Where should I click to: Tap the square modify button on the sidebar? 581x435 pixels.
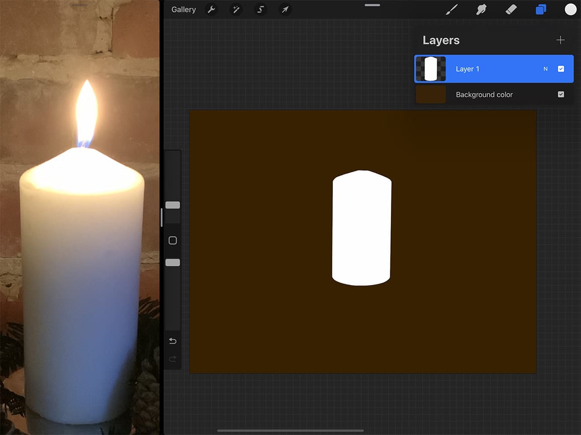tap(172, 240)
